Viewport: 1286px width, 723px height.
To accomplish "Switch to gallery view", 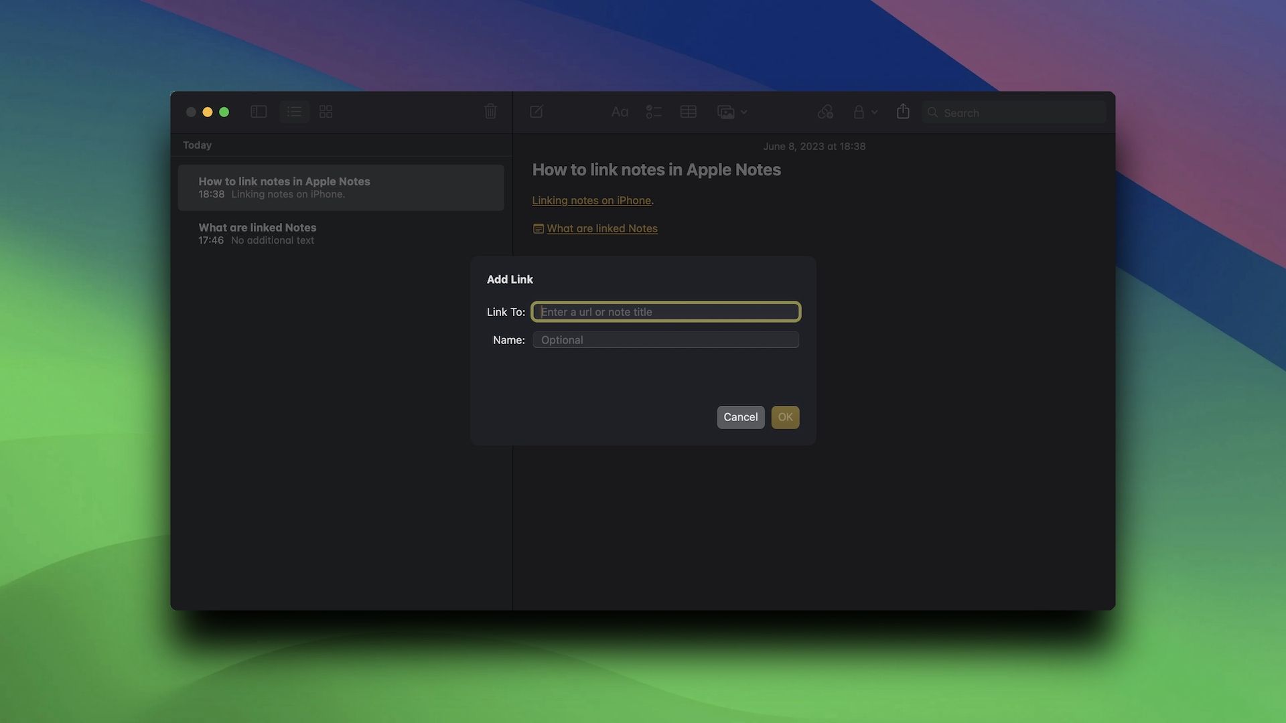I will pyautogui.click(x=326, y=112).
